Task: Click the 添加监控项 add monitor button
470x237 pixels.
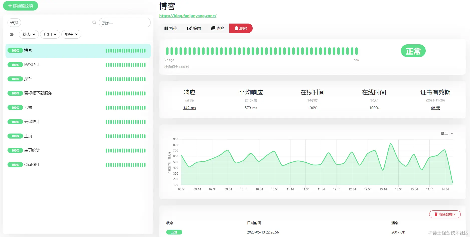Action: coord(21,6)
